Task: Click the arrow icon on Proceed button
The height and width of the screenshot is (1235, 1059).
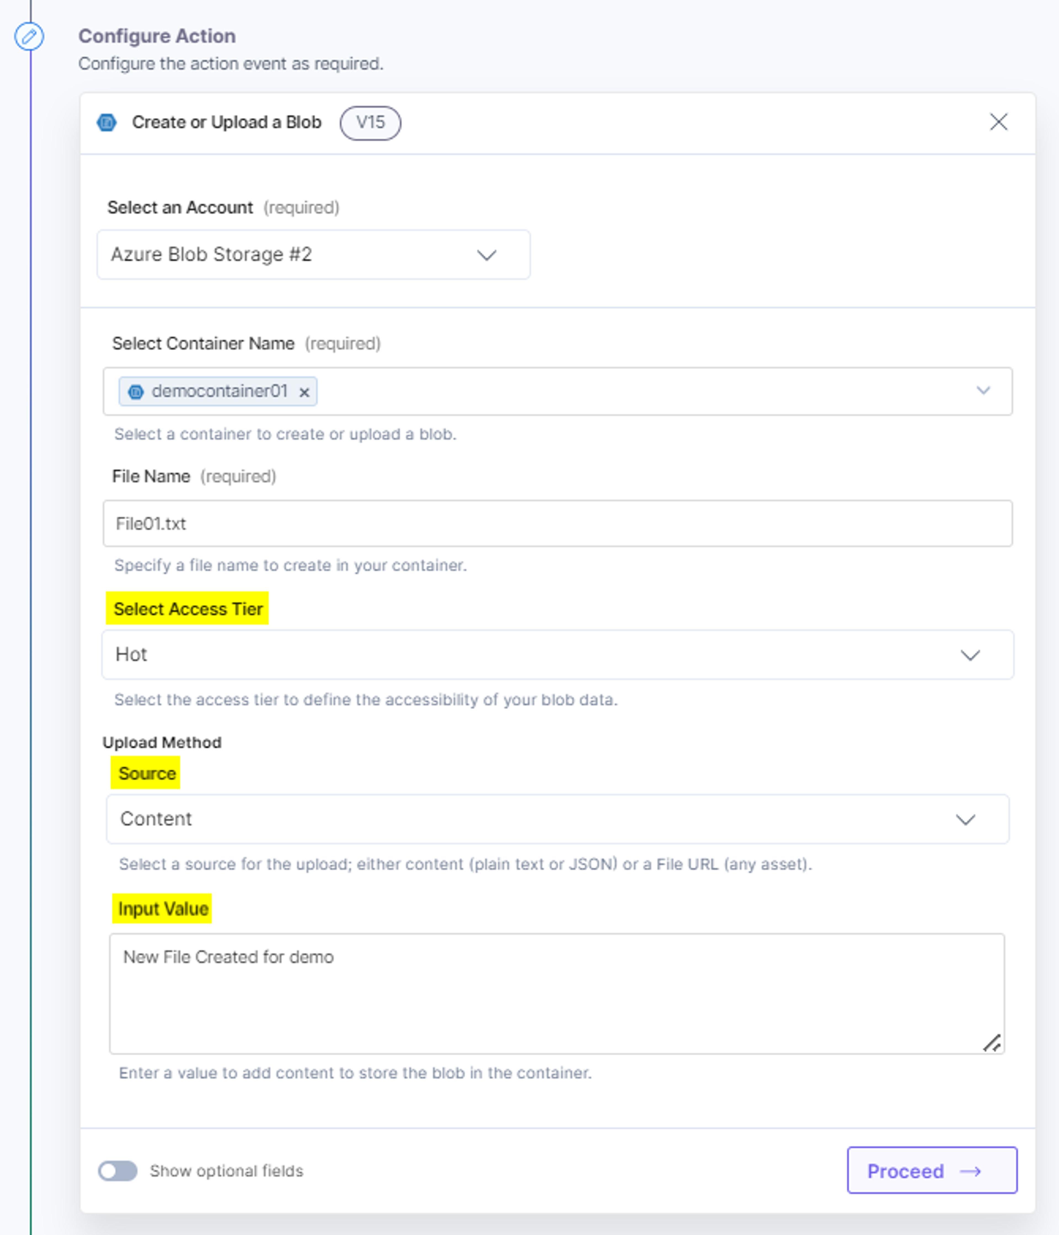Action: coord(970,1171)
